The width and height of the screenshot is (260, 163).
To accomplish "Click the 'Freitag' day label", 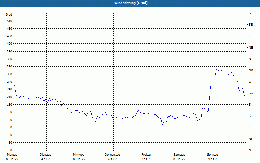I will click(146, 155).
